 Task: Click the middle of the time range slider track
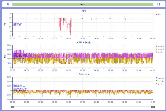point(83,107)
